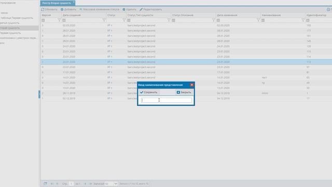Go to last page in pager
The width and height of the screenshot is (332, 187).
click(x=90, y=183)
